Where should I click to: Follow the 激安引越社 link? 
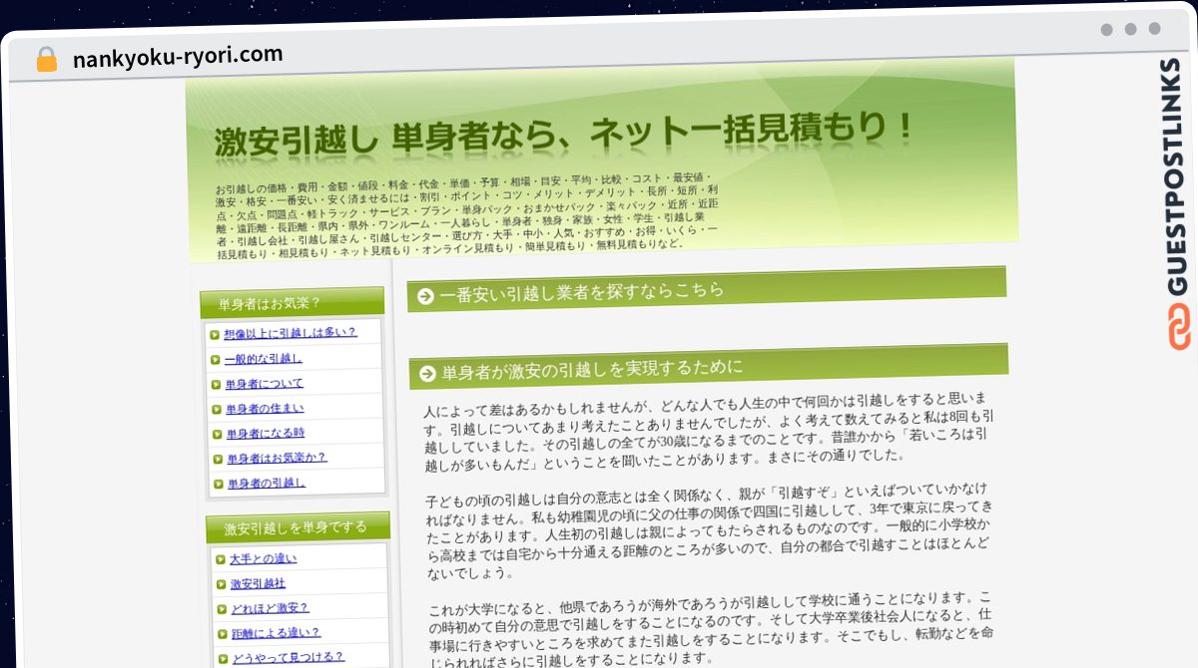click(258, 583)
